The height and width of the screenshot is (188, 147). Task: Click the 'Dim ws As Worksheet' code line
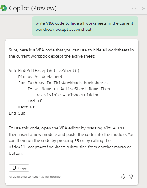click(x=41, y=76)
